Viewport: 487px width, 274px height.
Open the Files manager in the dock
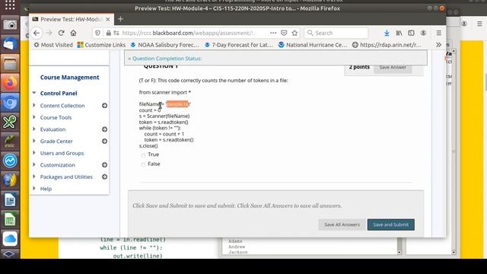pyautogui.click(x=10, y=63)
